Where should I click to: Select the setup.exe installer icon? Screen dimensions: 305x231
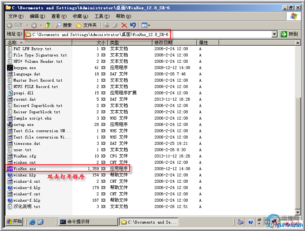pyautogui.click(x=10, y=124)
